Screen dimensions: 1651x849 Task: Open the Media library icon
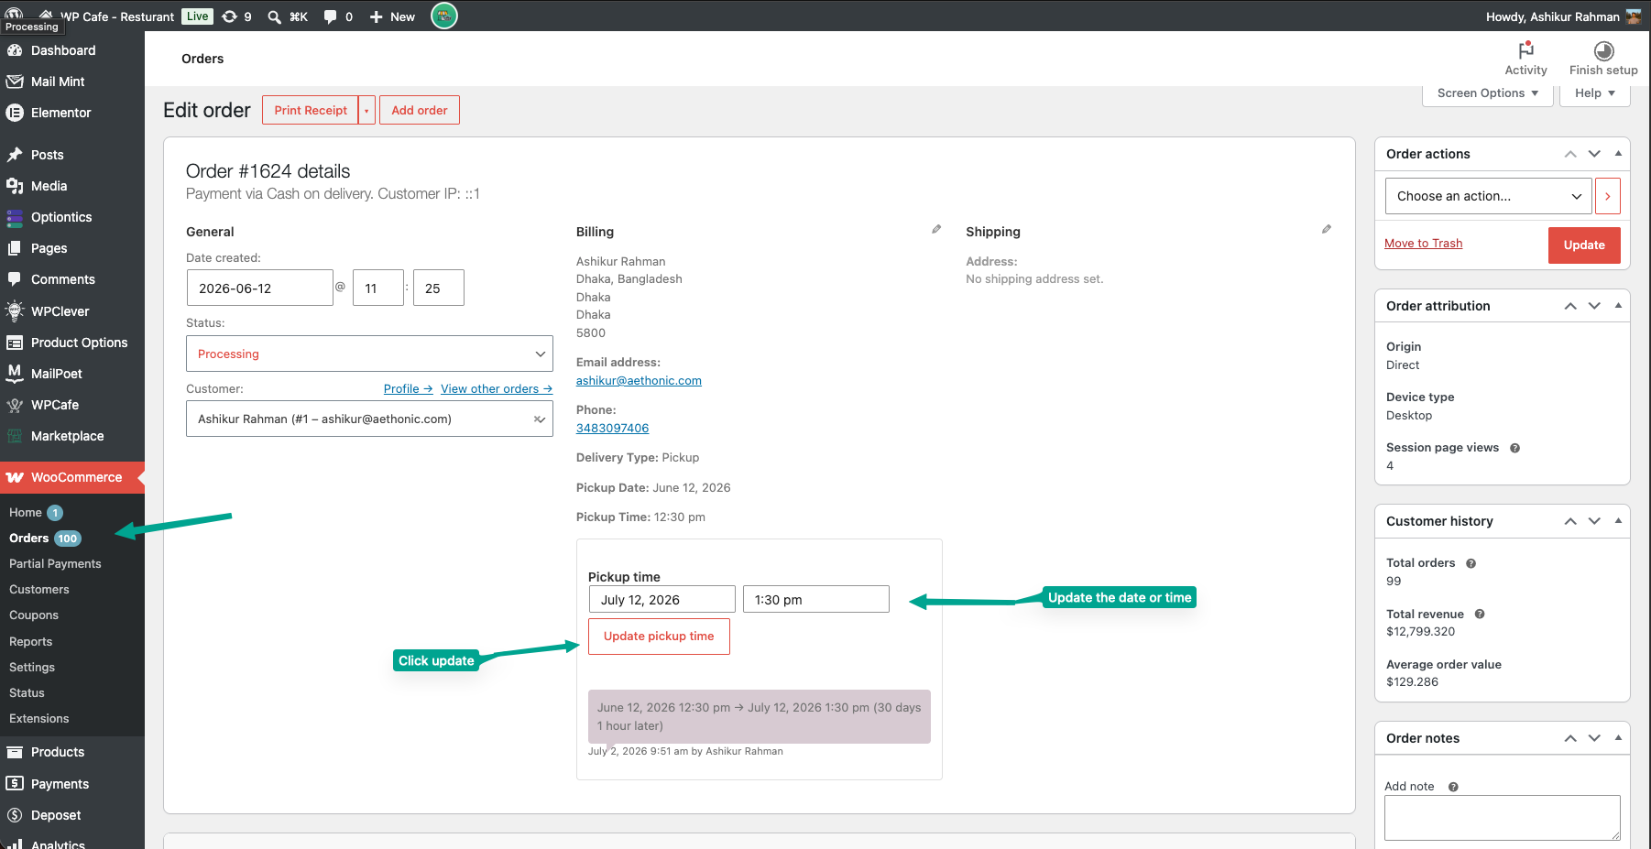pyautogui.click(x=15, y=186)
